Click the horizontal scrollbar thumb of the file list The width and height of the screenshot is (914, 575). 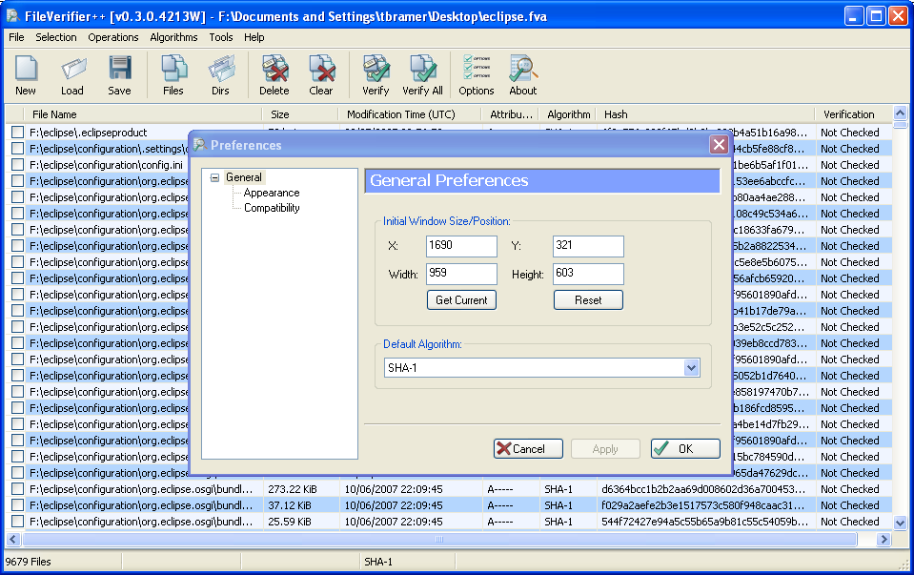tap(439, 540)
